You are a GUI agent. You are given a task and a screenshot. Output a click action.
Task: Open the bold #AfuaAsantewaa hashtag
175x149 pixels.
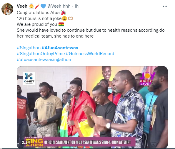click(x=60, y=48)
